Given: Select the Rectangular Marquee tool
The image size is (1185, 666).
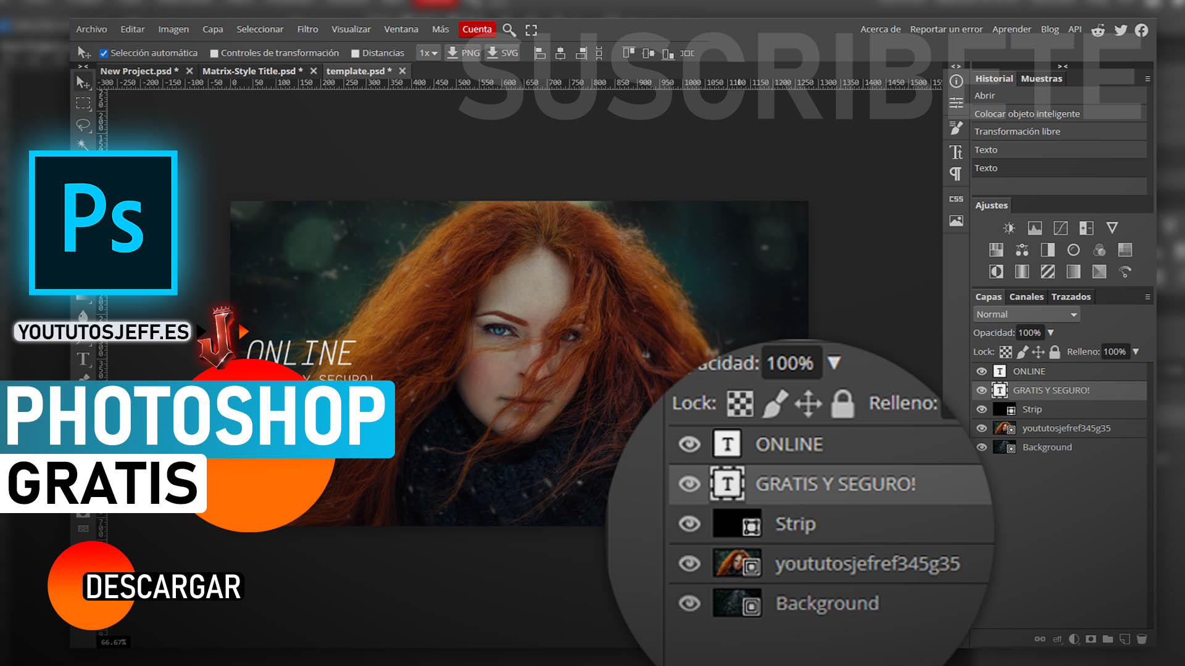Looking at the screenshot, I should coord(83,103).
